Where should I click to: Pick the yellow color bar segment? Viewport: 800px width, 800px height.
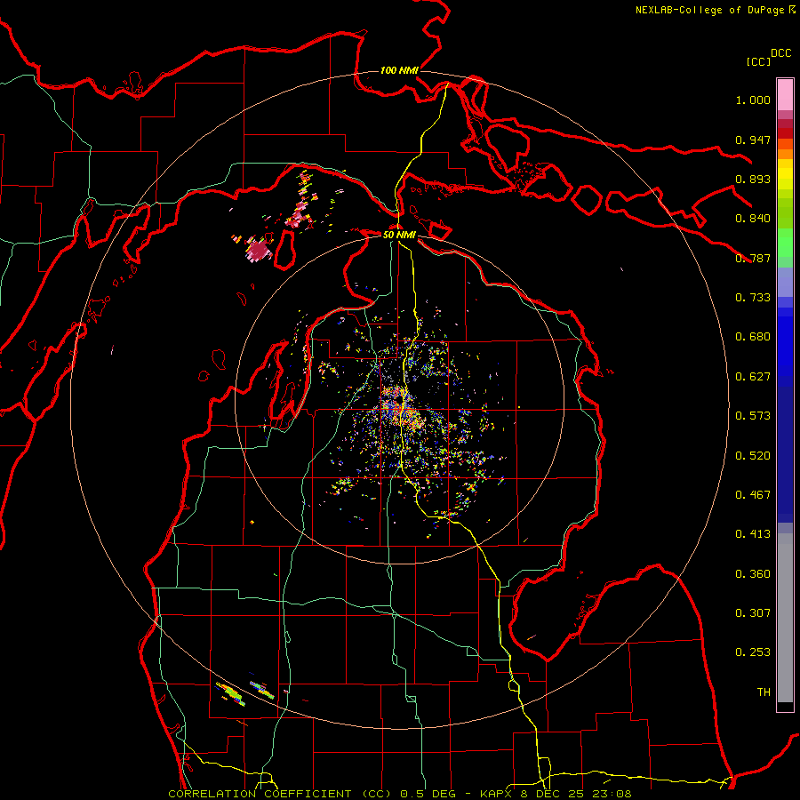785,175
